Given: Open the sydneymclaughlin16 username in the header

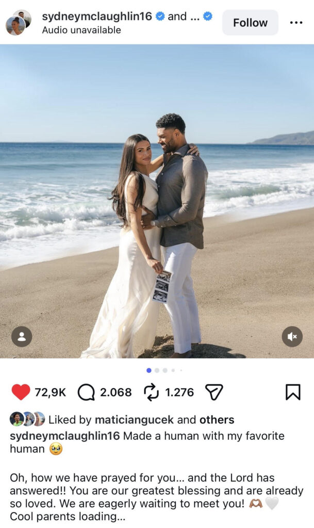Looking at the screenshot, I should (x=97, y=16).
